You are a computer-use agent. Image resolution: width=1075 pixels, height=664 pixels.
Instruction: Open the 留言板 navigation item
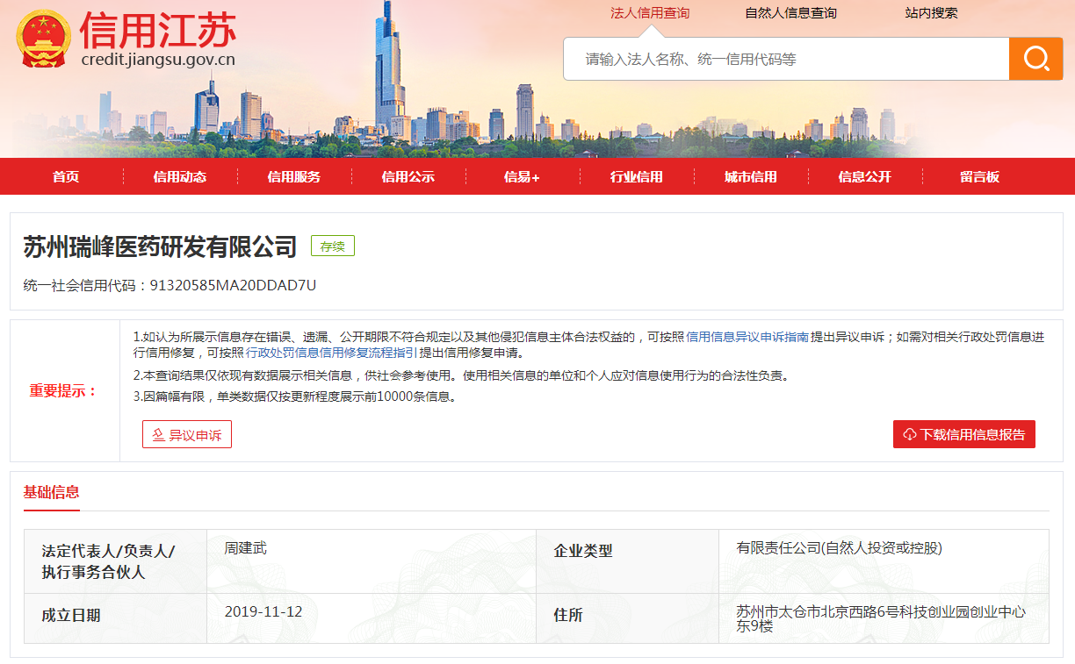[x=979, y=176]
